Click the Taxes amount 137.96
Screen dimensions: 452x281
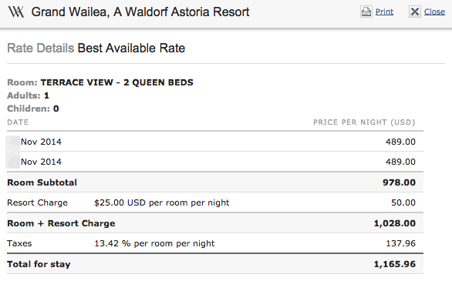(400, 243)
